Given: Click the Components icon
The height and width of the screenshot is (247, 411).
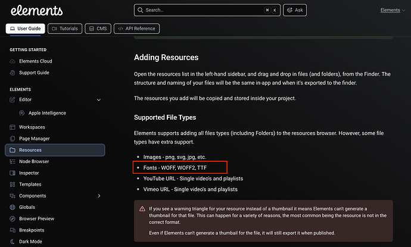Looking at the screenshot, I should coord(13,196).
